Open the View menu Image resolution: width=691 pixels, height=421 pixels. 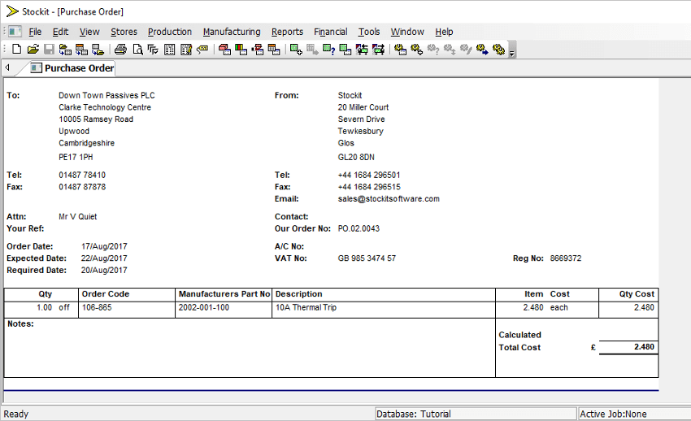89,32
